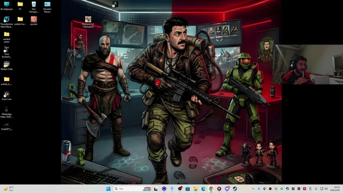Click the Steam icon in system tray

tap(288, 189)
